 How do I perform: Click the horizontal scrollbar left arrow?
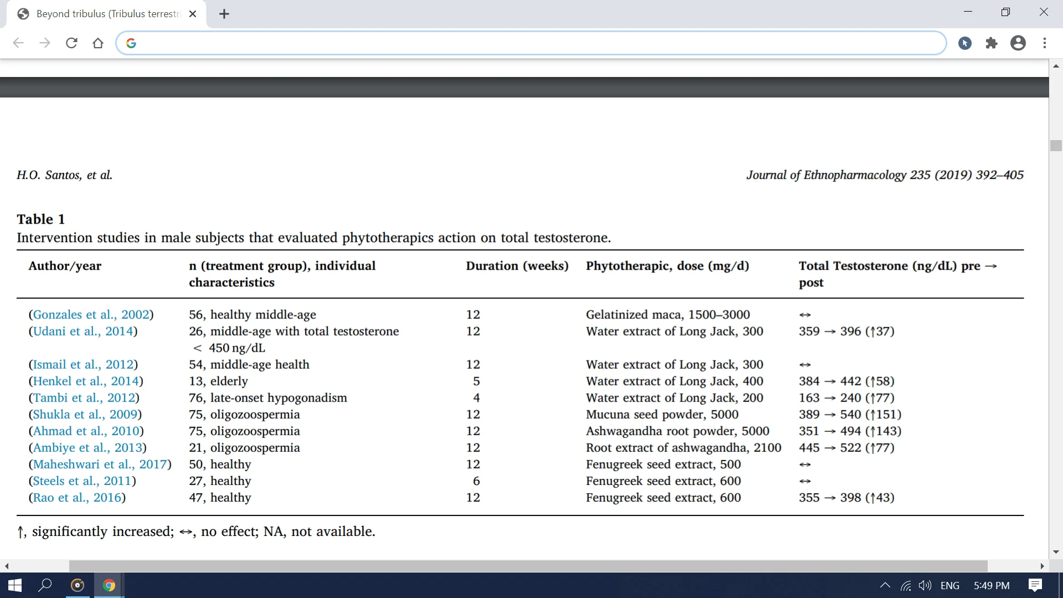(7, 566)
